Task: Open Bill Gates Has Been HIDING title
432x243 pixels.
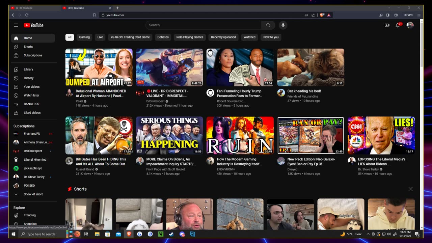Action: 101,162
